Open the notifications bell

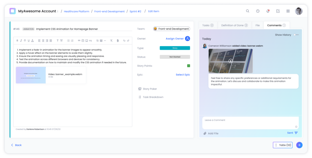click(268, 11)
